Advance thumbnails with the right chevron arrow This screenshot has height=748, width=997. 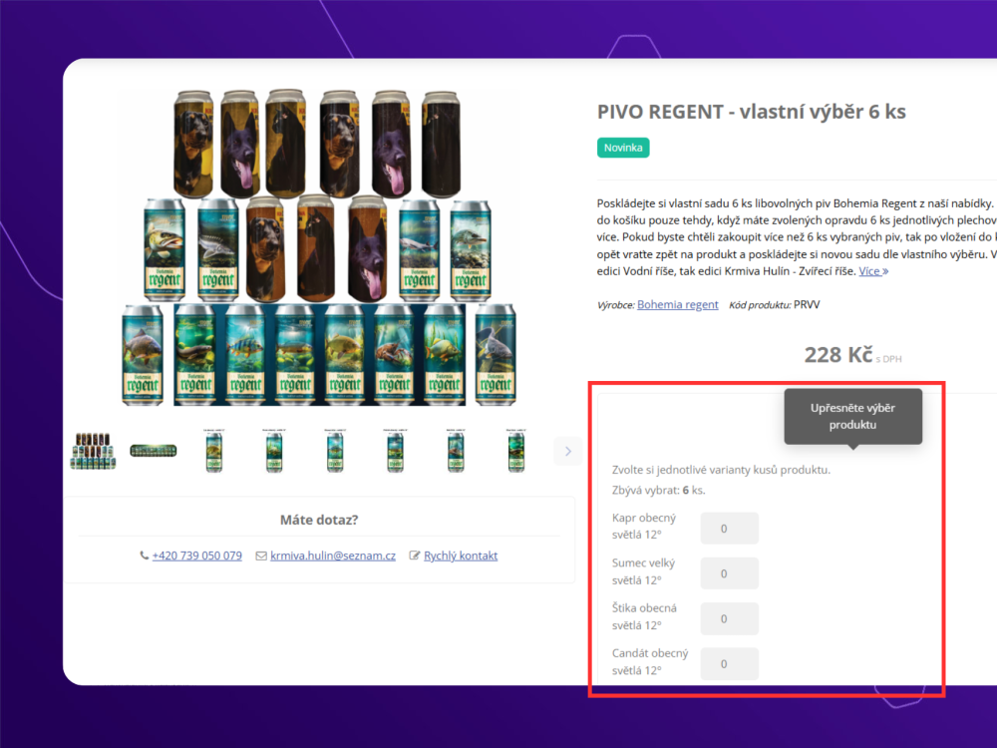pos(568,452)
